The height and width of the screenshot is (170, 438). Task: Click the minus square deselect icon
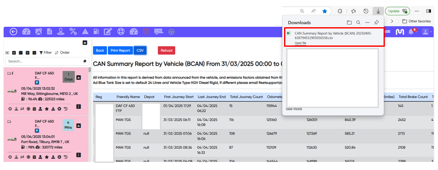click(34, 53)
